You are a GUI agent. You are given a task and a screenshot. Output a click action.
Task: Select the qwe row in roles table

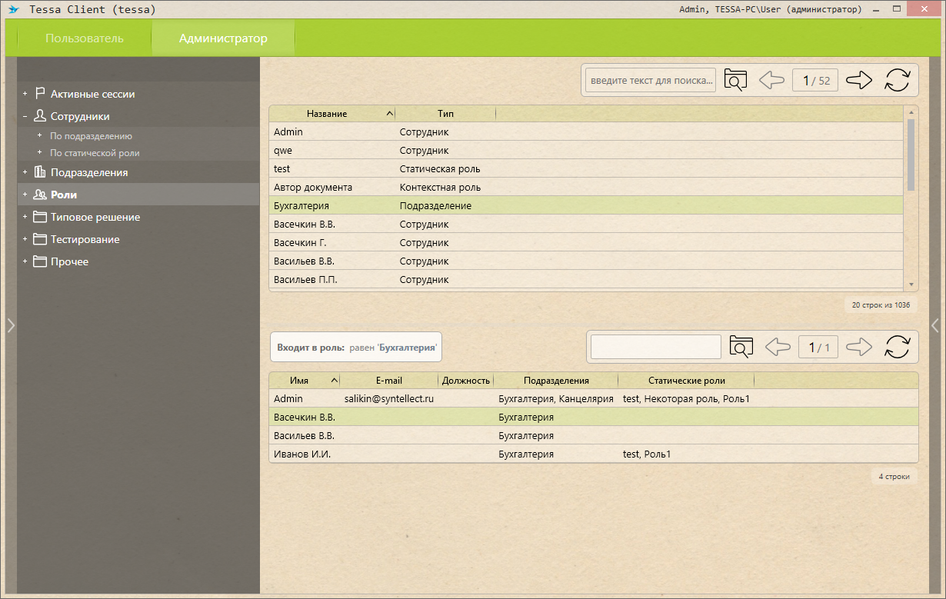(586, 150)
